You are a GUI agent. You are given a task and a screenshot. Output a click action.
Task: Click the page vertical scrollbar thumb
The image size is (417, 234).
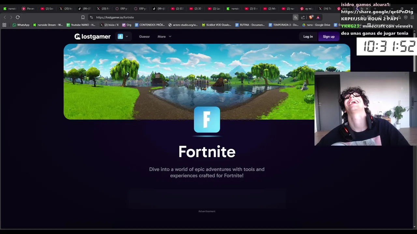pyautogui.click(x=414, y=52)
